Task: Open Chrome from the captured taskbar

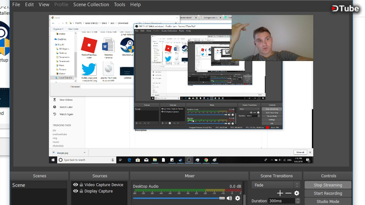Action: tap(206, 160)
